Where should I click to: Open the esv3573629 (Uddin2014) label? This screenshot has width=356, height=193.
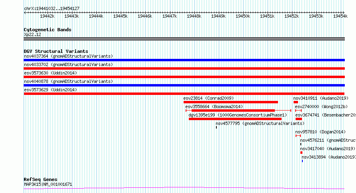click(50, 90)
